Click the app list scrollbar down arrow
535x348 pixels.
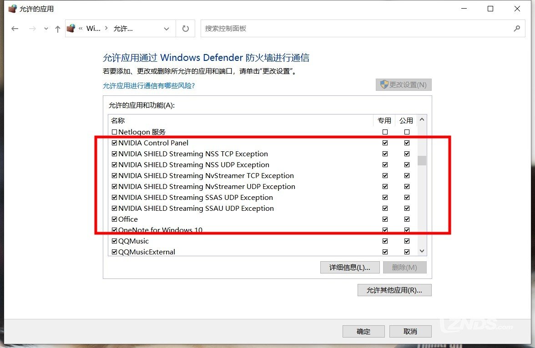422,251
